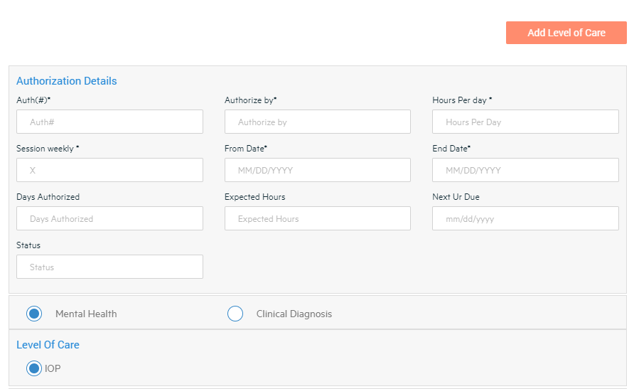Focus the Days Authorized input
The image size is (634, 389).
pyautogui.click(x=109, y=218)
